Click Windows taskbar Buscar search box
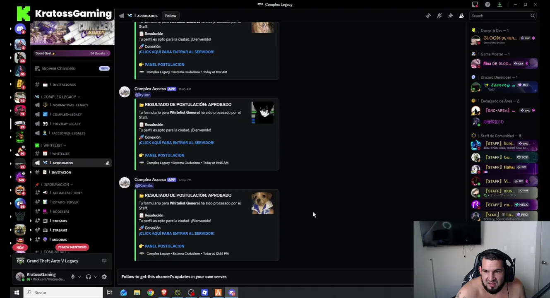550x298 pixels. click(x=63, y=293)
